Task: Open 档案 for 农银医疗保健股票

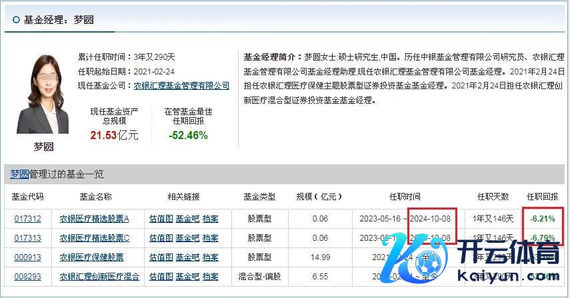Action: [x=211, y=257]
